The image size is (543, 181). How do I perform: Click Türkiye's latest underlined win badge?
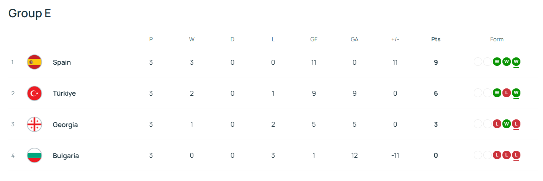[516, 93]
